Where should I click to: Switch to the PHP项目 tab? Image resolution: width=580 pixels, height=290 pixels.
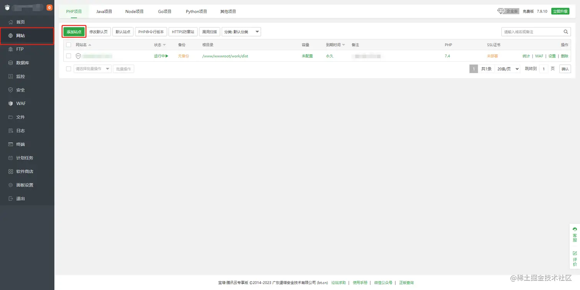click(x=74, y=11)
